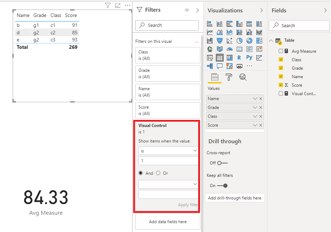
Task: Select the Multi-row card visualization
Action: point(249,49)
